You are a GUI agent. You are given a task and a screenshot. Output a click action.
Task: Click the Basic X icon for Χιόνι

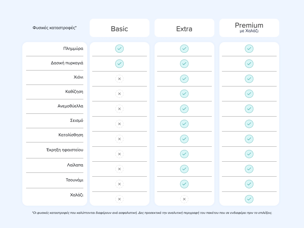(119, 79)
